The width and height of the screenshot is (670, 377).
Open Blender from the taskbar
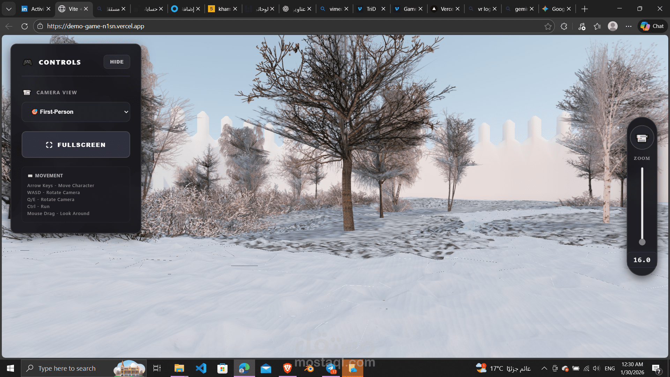(x=309, y=368)
